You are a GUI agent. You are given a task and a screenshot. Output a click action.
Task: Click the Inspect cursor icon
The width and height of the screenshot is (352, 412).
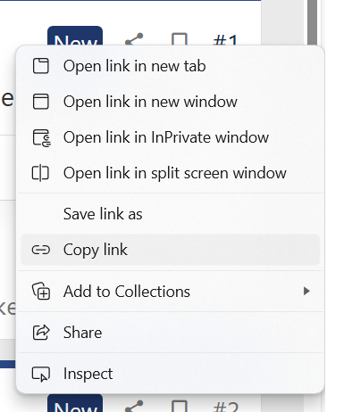click(41, 374)
